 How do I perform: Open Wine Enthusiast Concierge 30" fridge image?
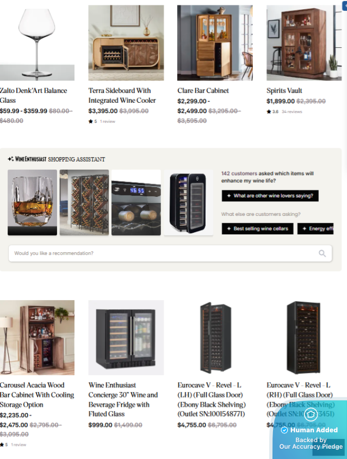coord(126,338)
